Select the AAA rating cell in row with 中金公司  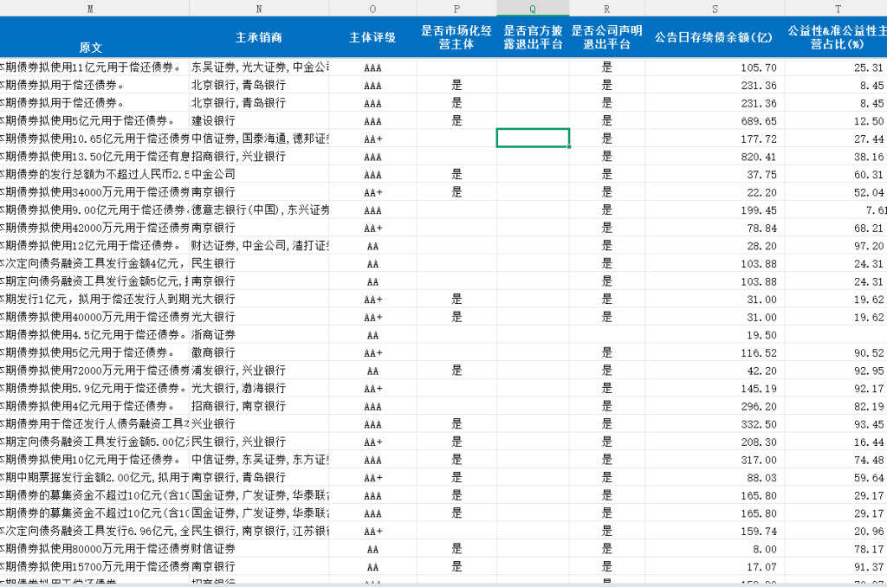click(372, 173)
